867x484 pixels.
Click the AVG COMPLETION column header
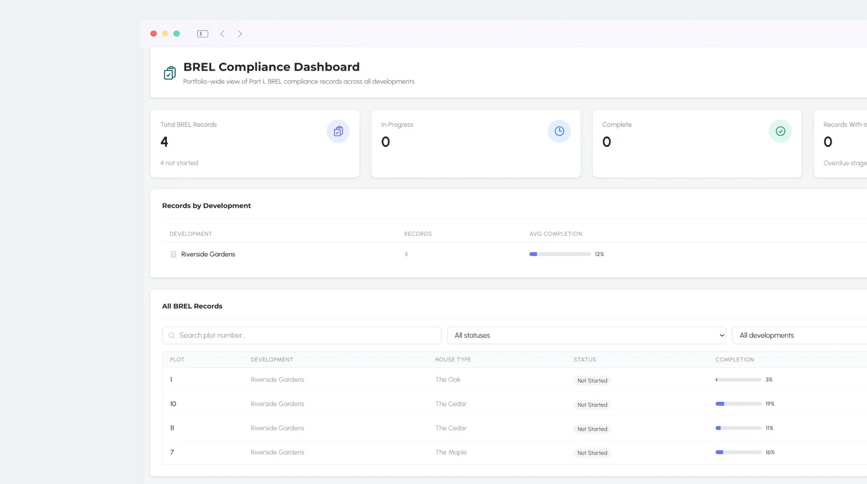556,234
